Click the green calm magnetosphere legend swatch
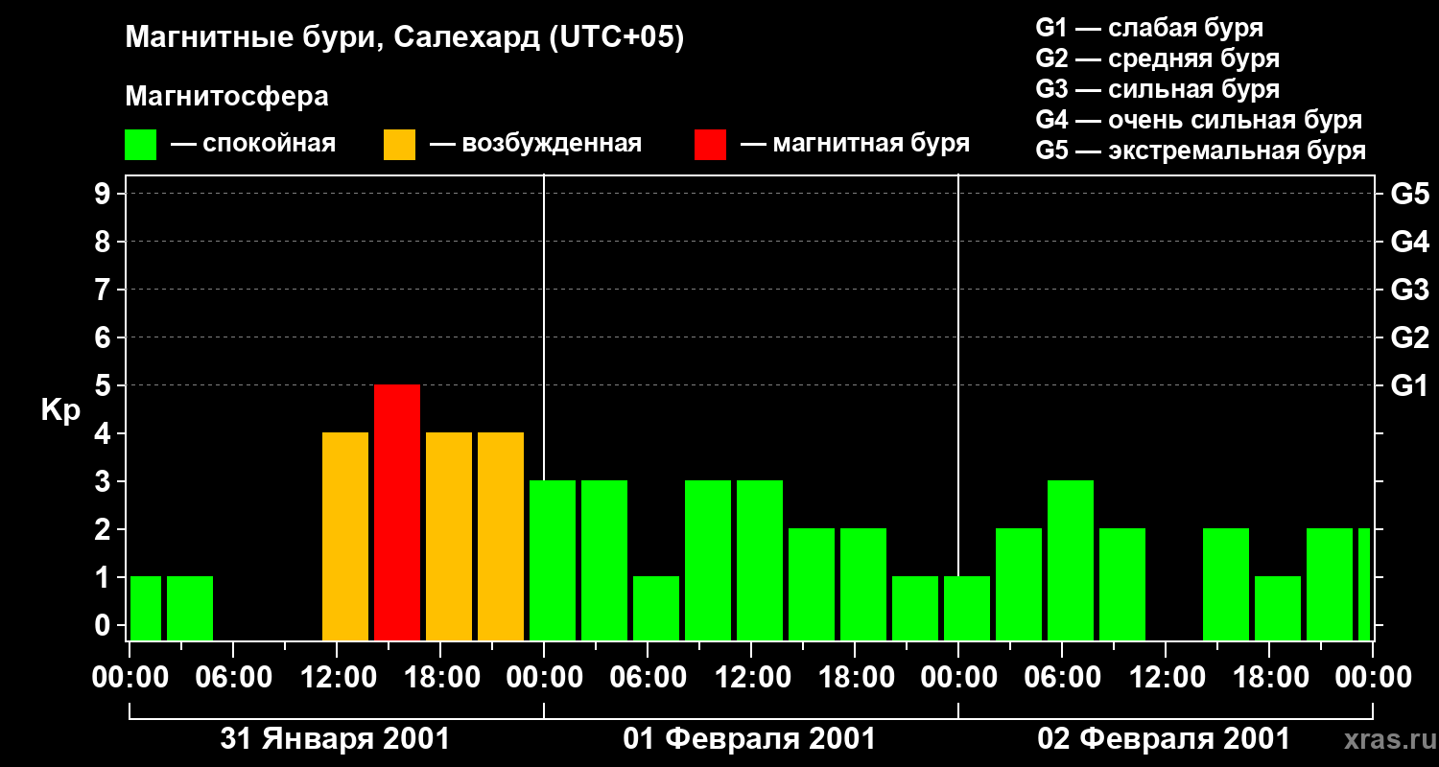 tap(140, 145)
